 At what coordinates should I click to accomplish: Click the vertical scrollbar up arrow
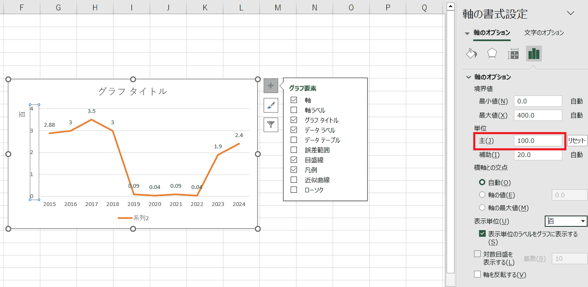click(x=450, y=6)
